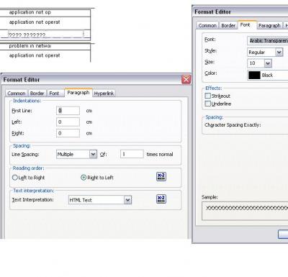Open the Arabic Transparent font name dropdown
The image size is (288, 277).
pyautogui.click(x=268, y=41)
